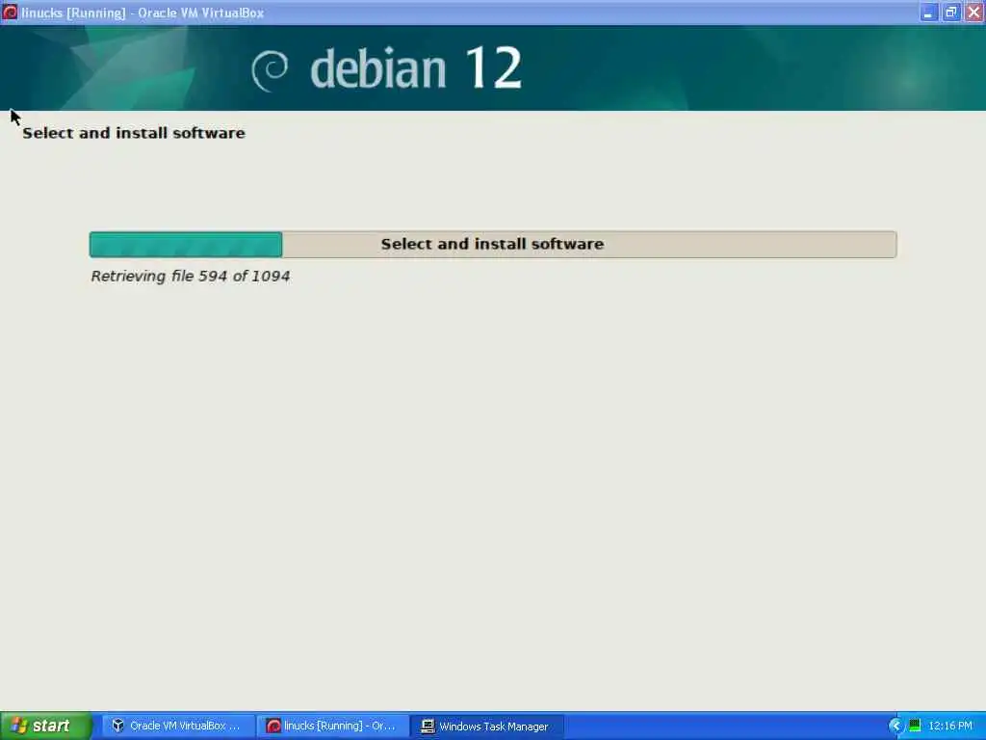Select linucks [Running] taskbar button

tap(332, 727)
